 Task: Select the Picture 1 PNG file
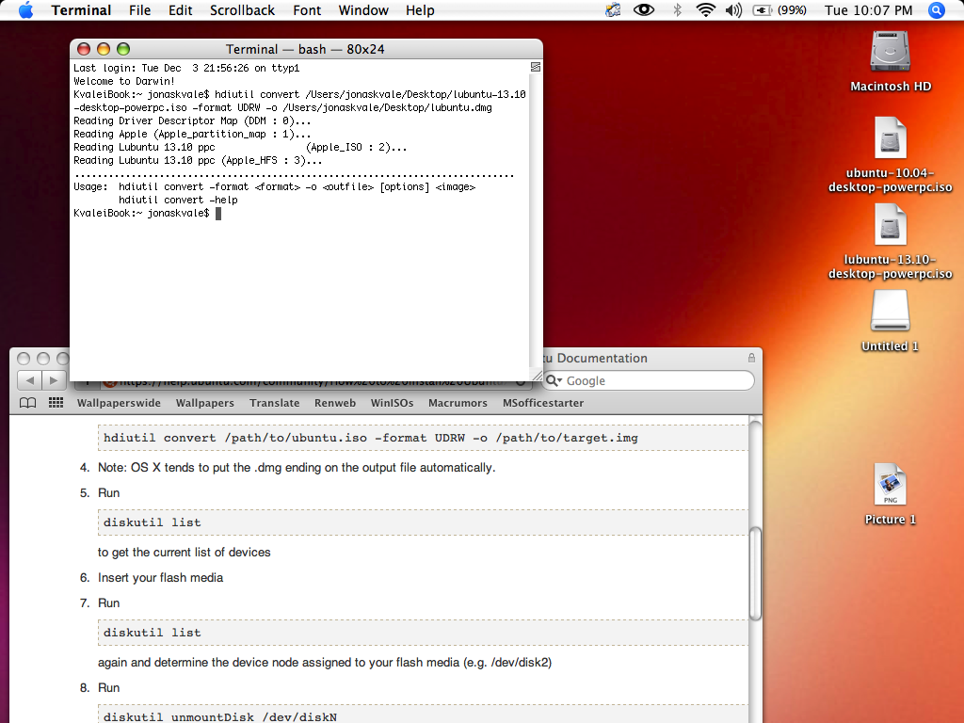tap(890, 485)
